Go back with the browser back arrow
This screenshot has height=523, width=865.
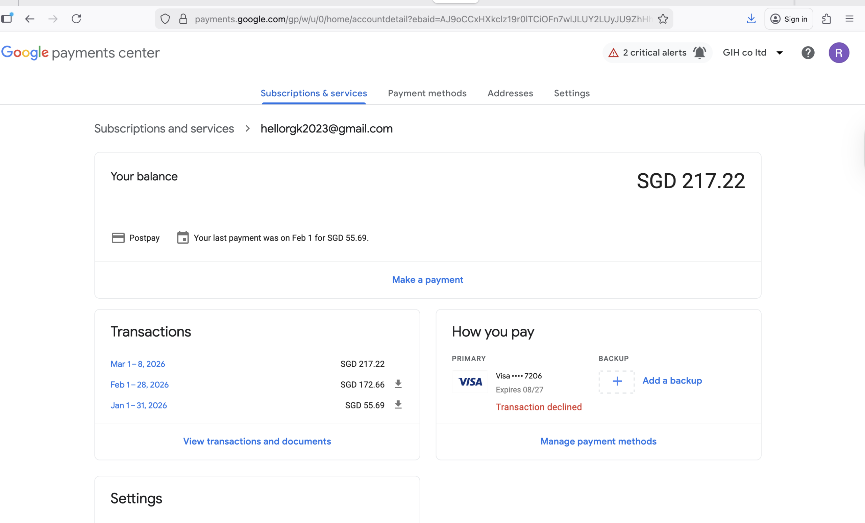pyautogui.click(x=30, y=19)
